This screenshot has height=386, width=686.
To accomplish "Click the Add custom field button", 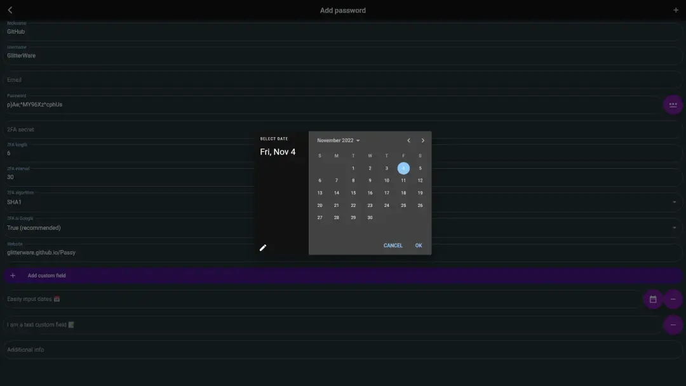I will (x=343, y=276).
